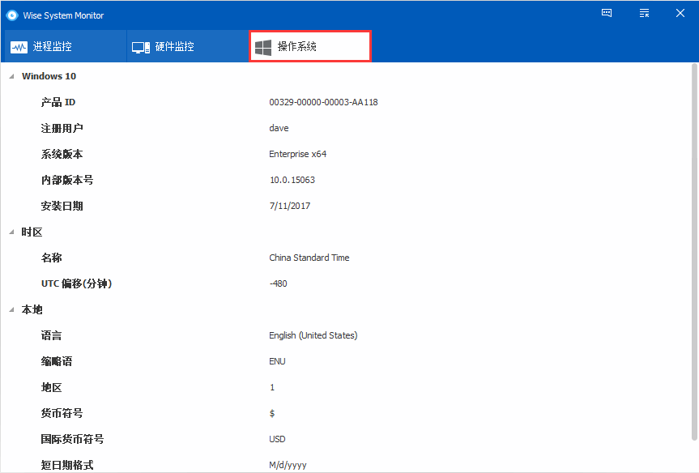This screenshot has height=473, width=699.
Task: Select the 注册用户 label
Action: pos(62,129)
